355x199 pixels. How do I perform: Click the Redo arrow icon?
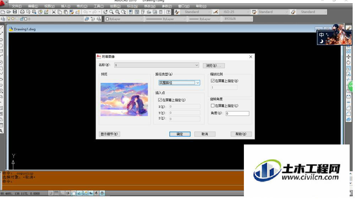pos(95,12)
